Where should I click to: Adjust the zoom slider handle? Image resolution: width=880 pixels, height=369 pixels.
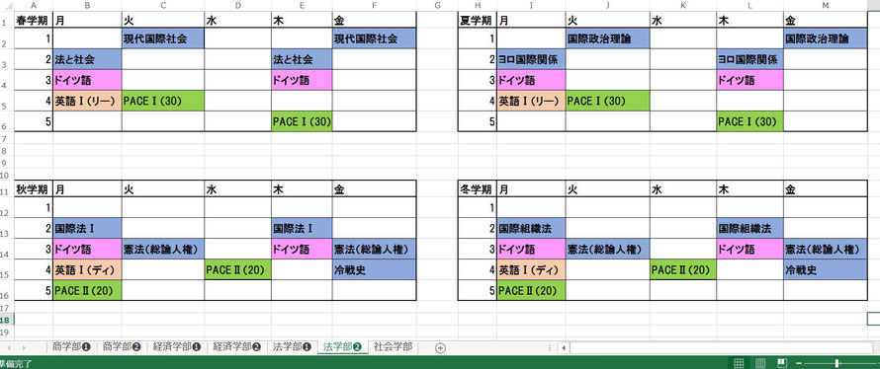click(x=837, y=363)
